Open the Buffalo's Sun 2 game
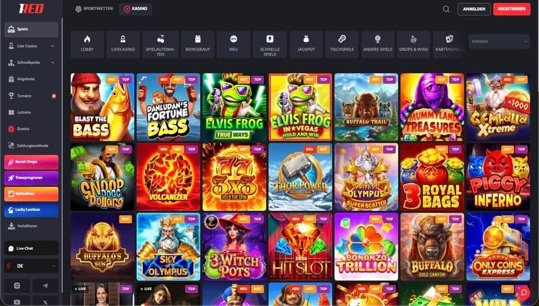Viewport: 539px width, 306px height. [102, 247]
